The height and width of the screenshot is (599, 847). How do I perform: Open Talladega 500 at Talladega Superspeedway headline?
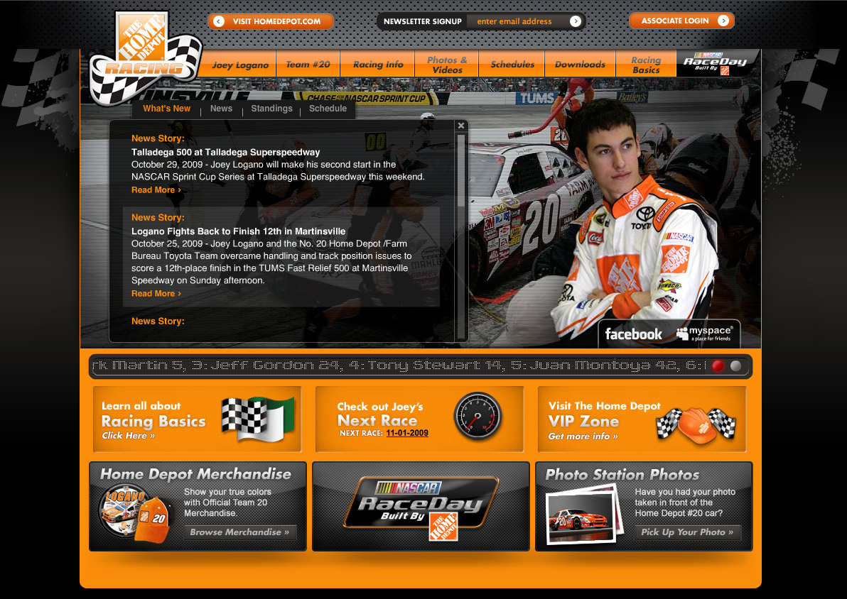tap(225, 152)
